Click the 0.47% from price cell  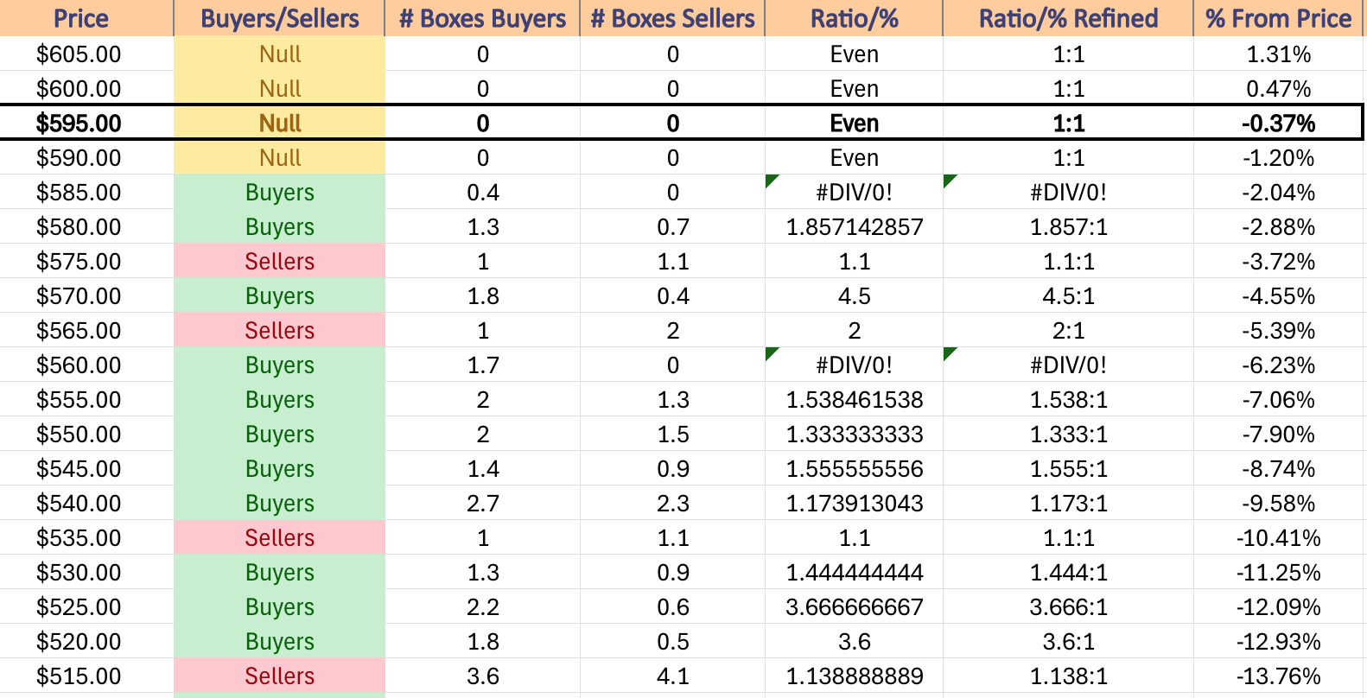tap(1278, 88)
